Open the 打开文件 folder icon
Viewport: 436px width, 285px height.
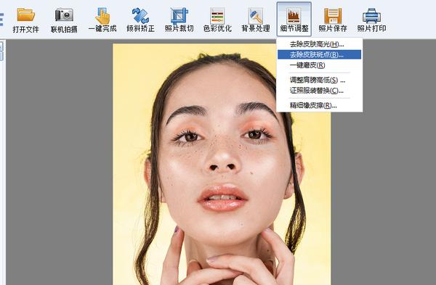[x=25, y=20]
